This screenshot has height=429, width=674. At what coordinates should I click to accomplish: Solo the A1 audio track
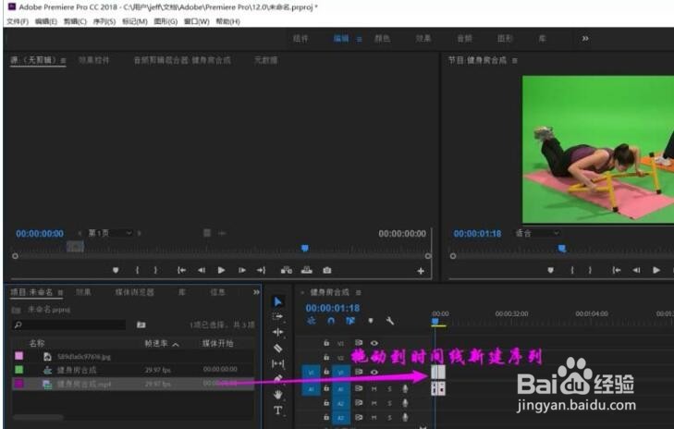click(389, 388)
